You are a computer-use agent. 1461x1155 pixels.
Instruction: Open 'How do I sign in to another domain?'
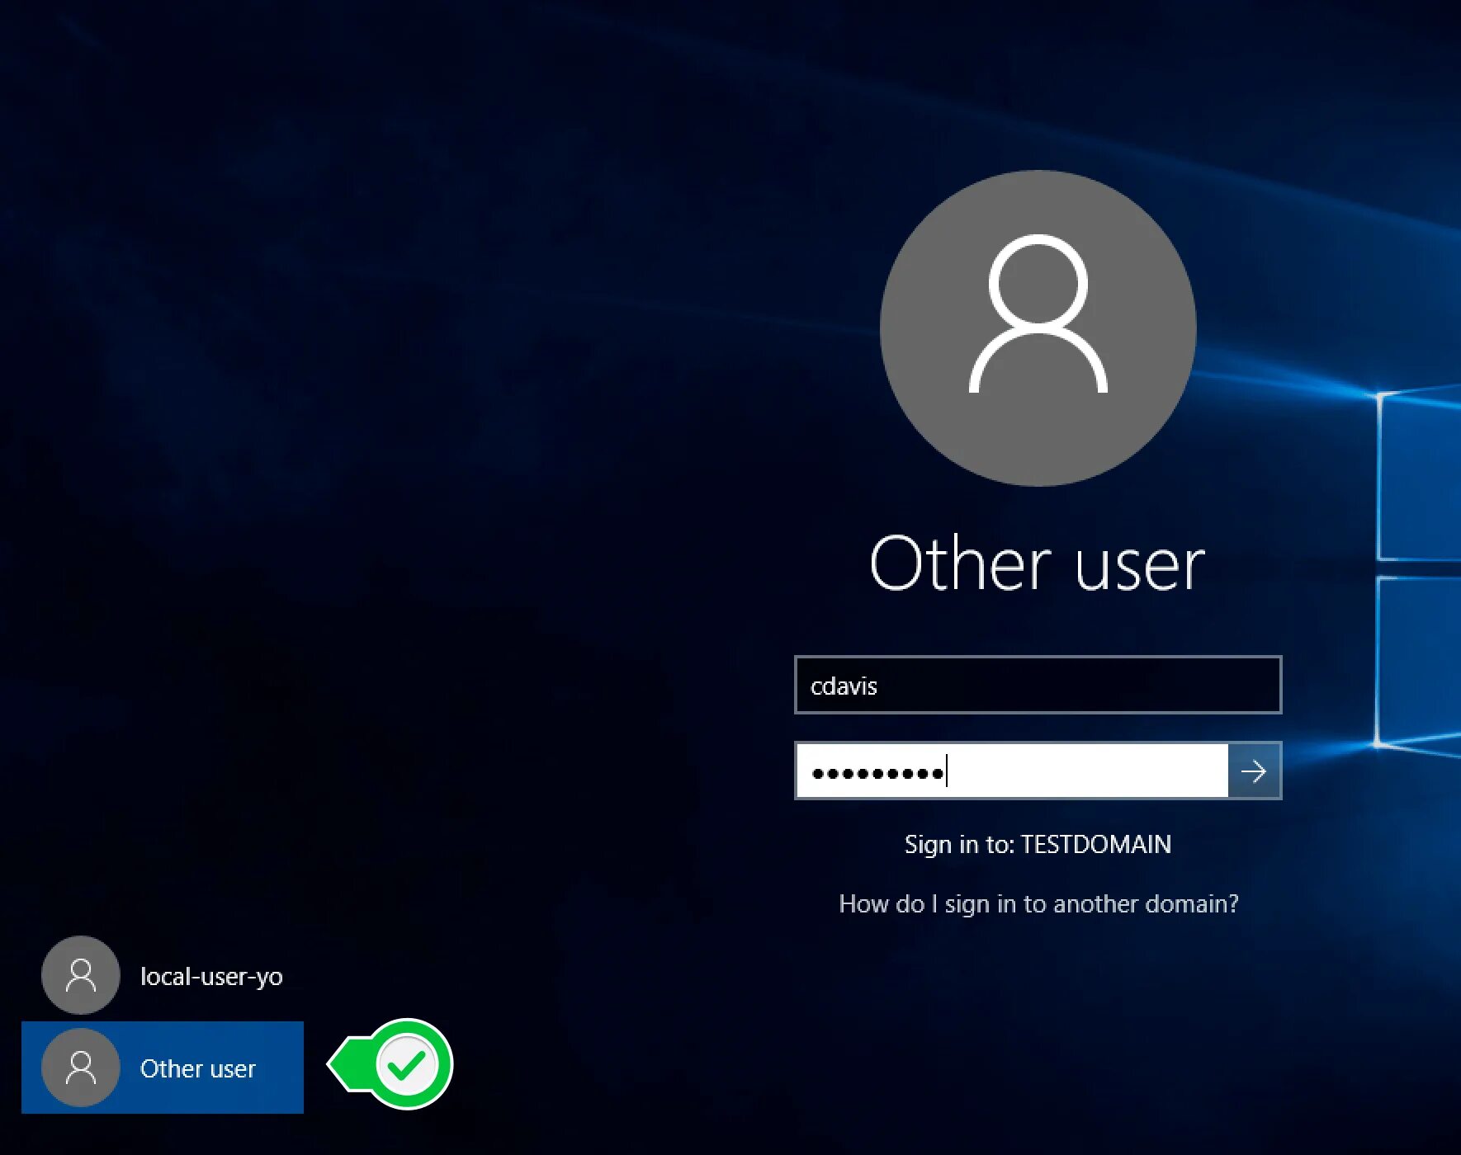click(1038, 903)
